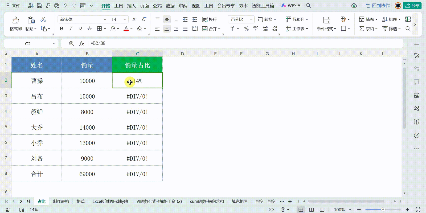Toggle Strikethrough formatting
This screenshot has height=213, width=426.
click(x=90, y=28)
